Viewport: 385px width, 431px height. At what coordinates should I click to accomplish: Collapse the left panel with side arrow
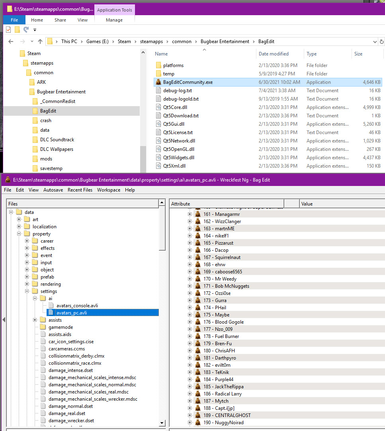(4, 319)
